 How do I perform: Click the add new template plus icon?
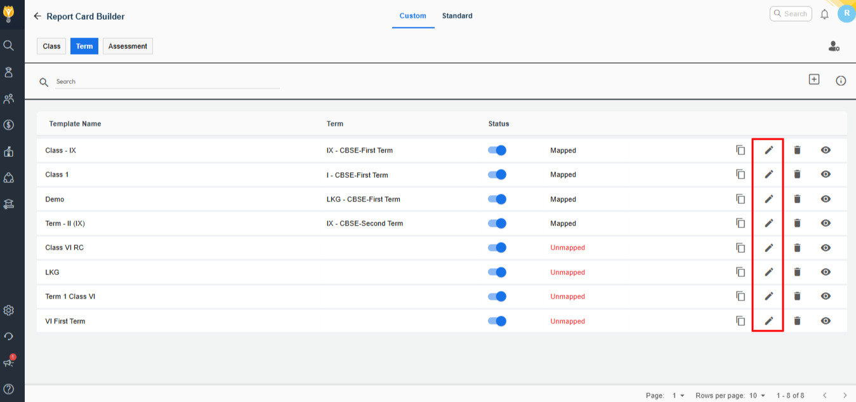tap(813, 79)
